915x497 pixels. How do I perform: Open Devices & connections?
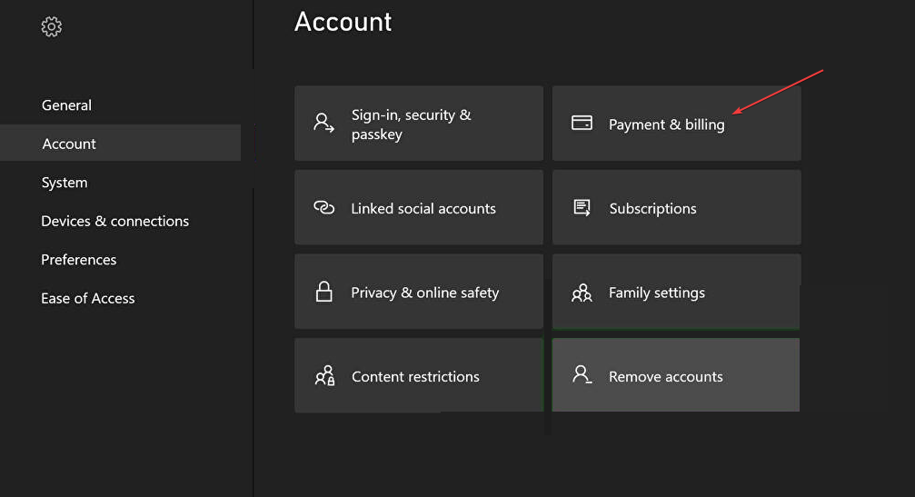[114, 221]
